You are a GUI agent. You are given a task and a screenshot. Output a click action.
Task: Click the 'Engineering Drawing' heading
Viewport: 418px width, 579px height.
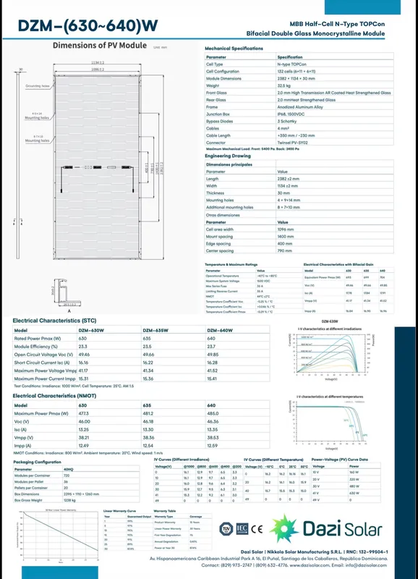(x=228, y=156)
